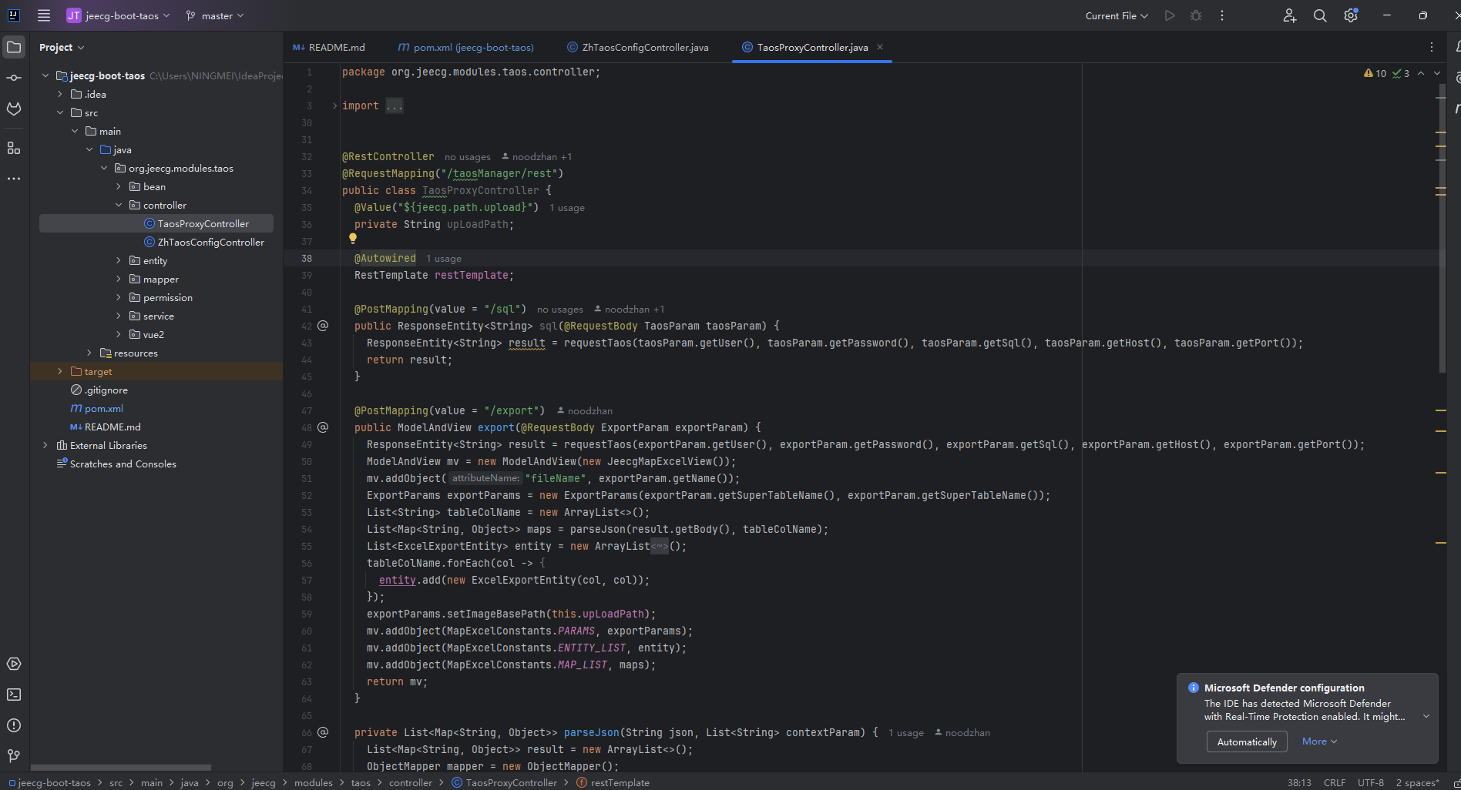Select README.md in project tree
This screenshot has width=1461, height=790.
coord(106,427)
